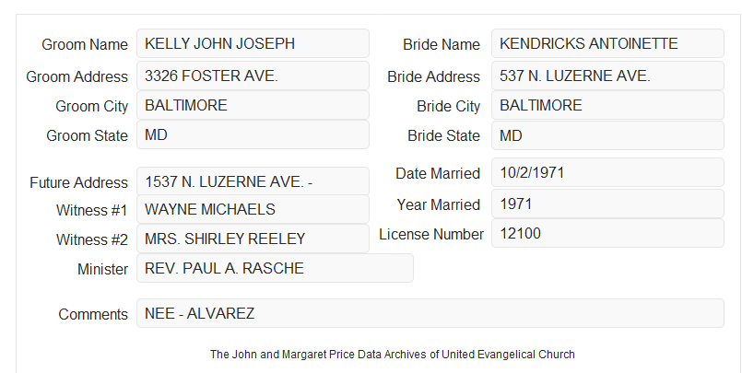Focus the Witness #2 field

pos(253,239)
